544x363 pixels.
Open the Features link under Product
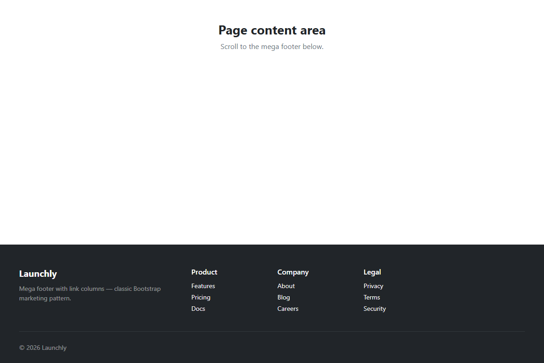pyautogui.click(x=203, y=286)
